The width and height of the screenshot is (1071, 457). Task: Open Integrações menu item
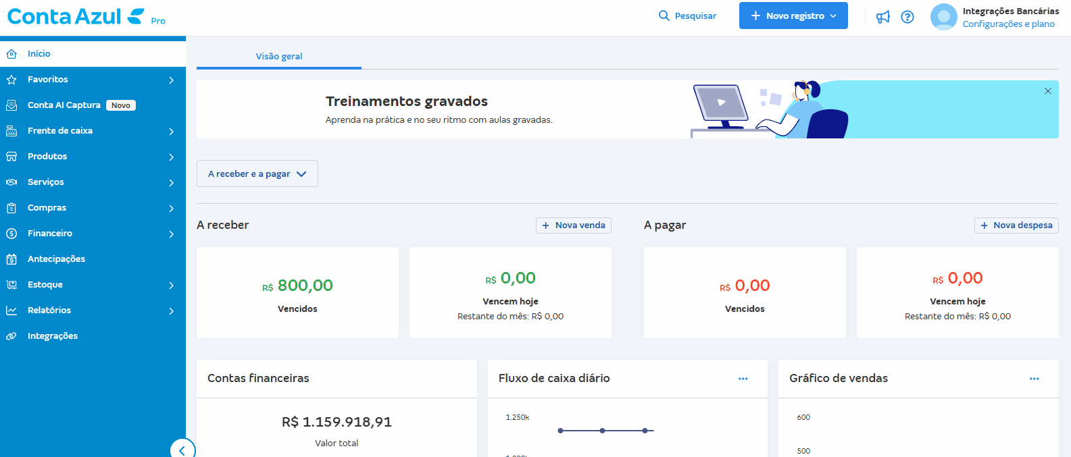(93, 336)
